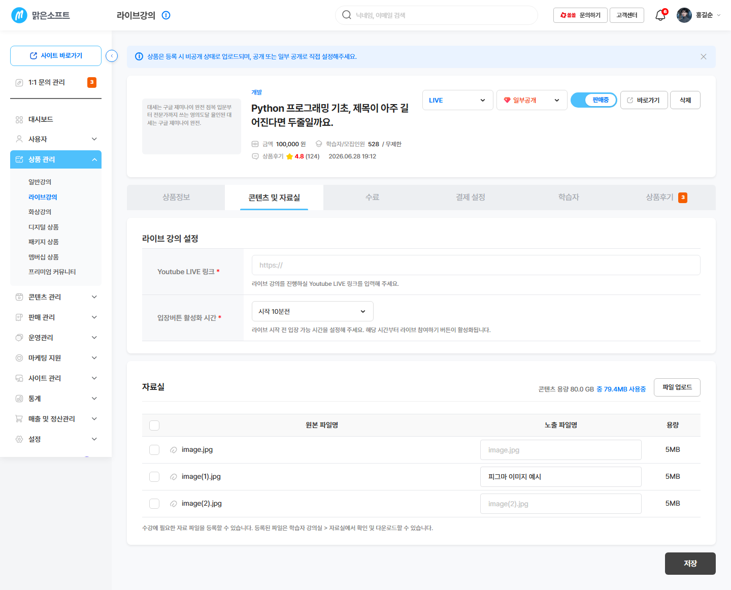Click link icon next to image(1).jpg
The width and height of the screenshot is (731, 590).
[x=174, y=477]
